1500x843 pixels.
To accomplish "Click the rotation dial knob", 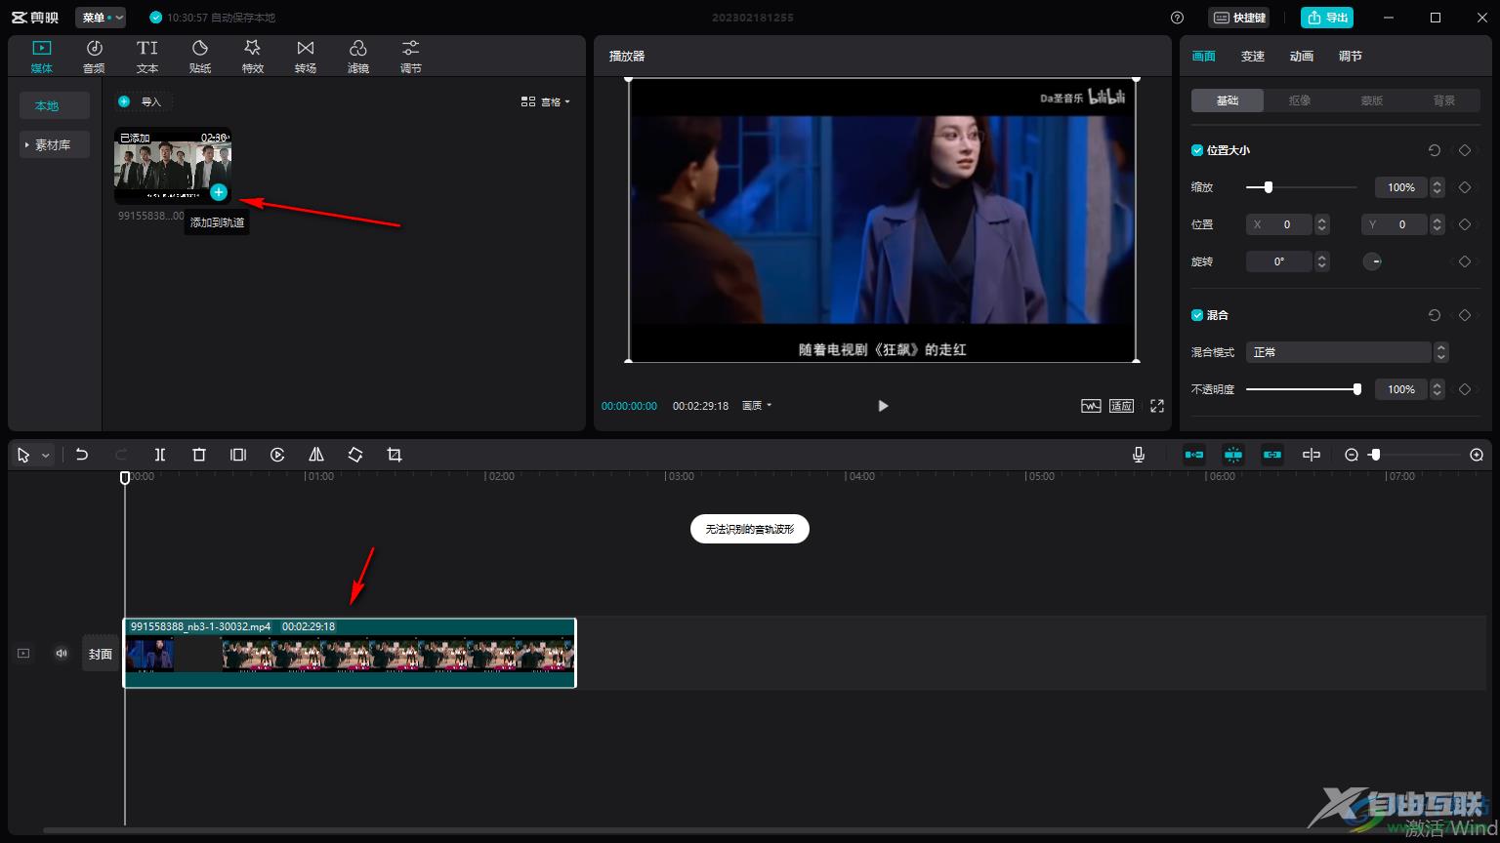I will tap(1372, 261).
